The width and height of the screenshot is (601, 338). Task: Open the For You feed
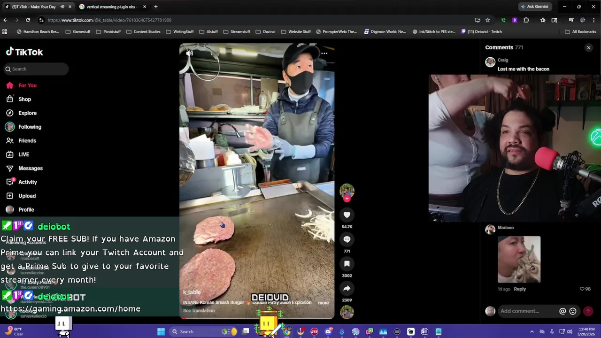coord(27,85)
